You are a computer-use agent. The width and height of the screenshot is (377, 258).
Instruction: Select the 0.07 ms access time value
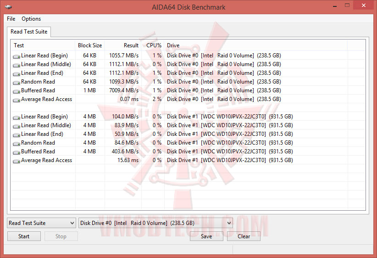(129, 99)
